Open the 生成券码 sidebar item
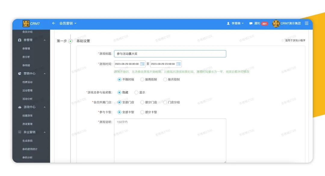 (27, 141)
